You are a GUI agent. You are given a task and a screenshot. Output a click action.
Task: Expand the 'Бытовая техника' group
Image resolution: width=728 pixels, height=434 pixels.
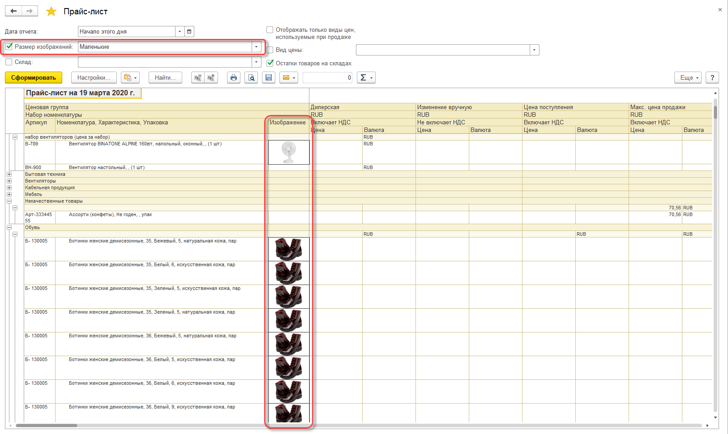click(x=9, y=174)
